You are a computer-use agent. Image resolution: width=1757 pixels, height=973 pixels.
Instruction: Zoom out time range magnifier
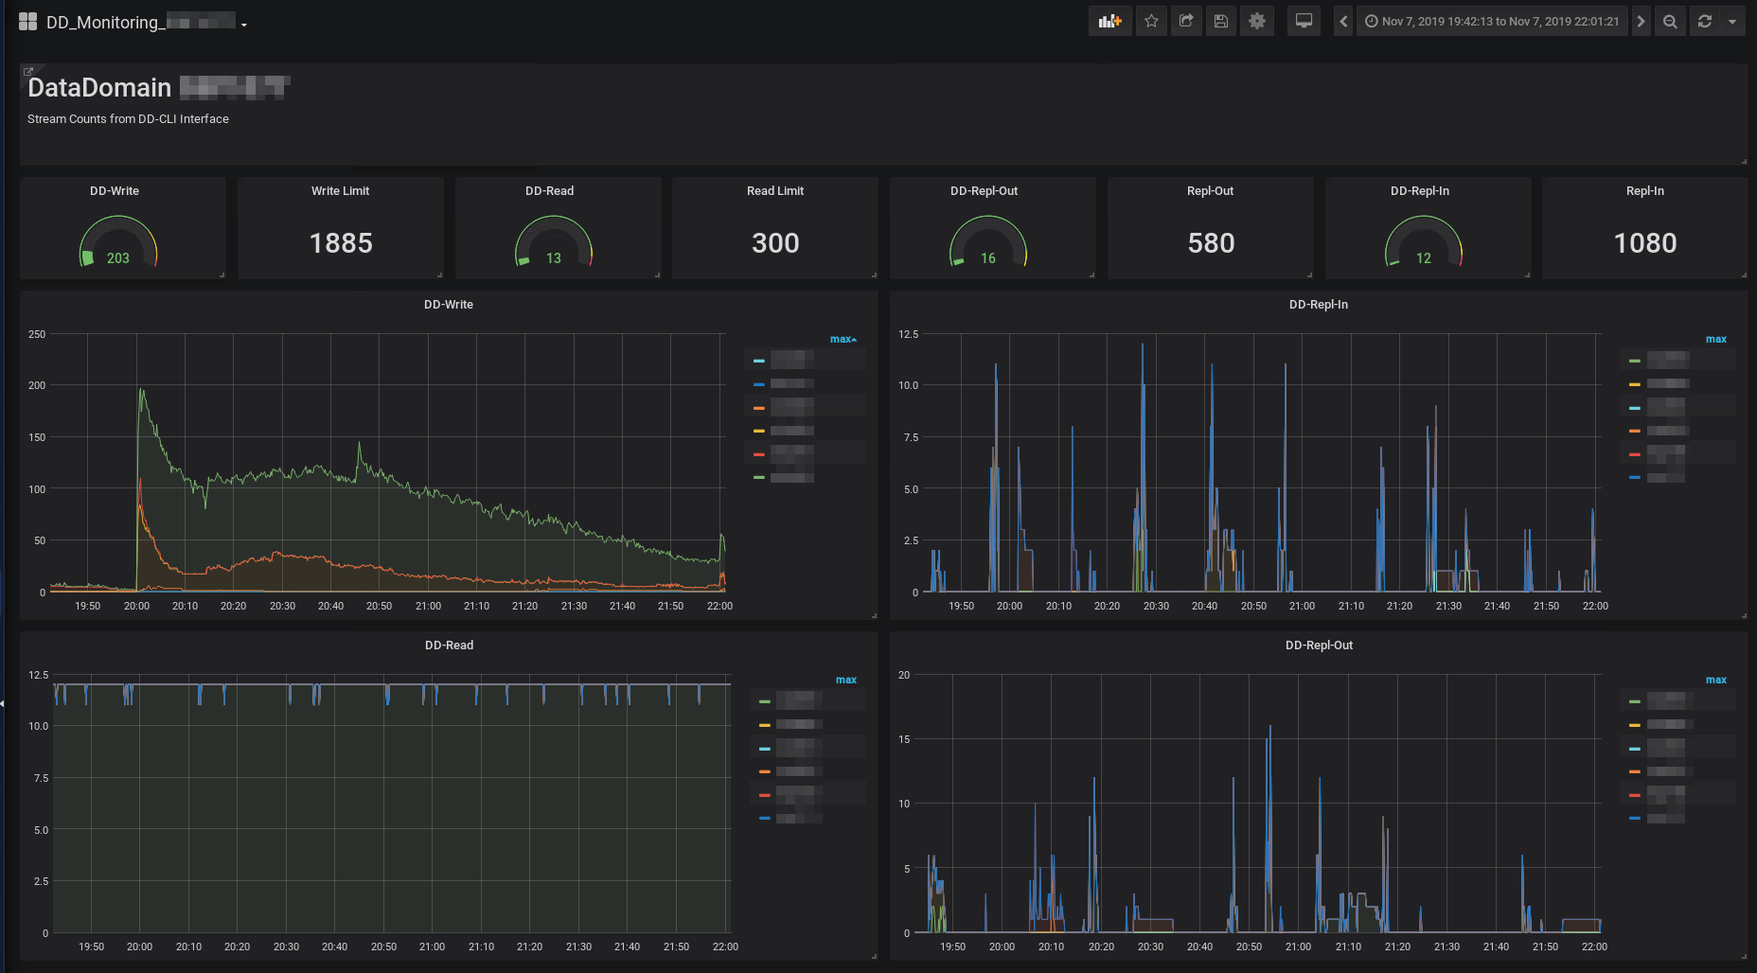pos(1670,21)
